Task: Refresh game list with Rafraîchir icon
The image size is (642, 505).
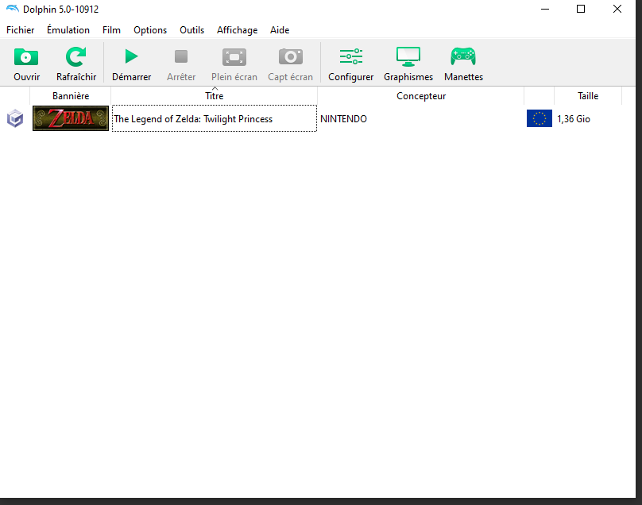Action: [x=76, y=57]
